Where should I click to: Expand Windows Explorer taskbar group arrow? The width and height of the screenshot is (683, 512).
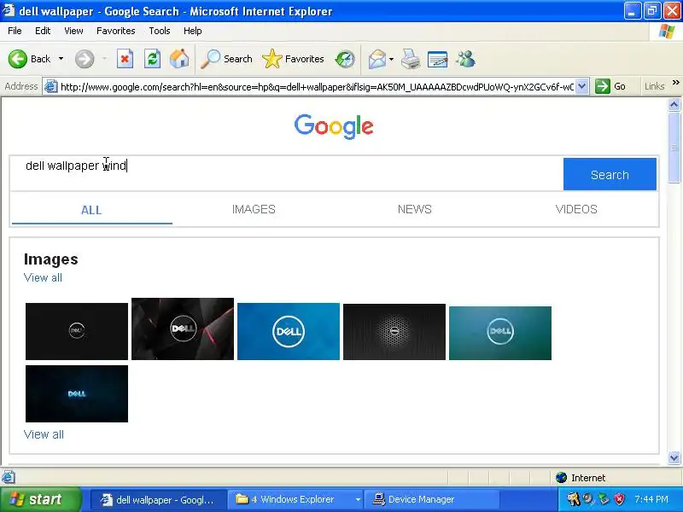tap(358, 499)
